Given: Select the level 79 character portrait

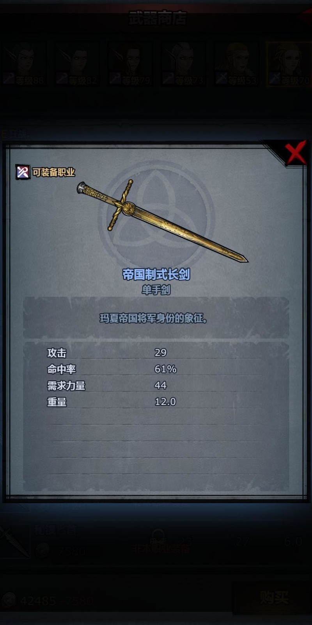Looking at the screenshot, I should (x=130, y=64).
